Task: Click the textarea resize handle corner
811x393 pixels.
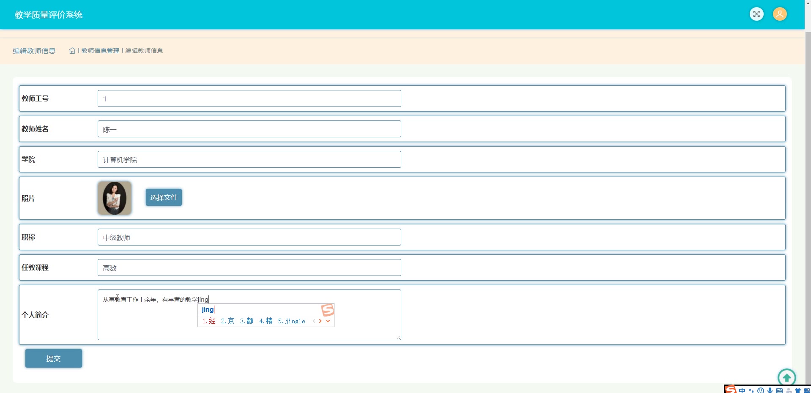Action: pos(398,337)
